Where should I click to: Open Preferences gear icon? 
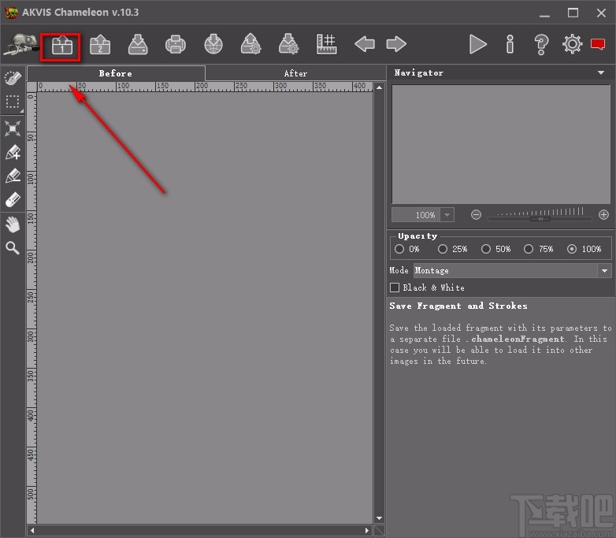(x=572, y=44)
